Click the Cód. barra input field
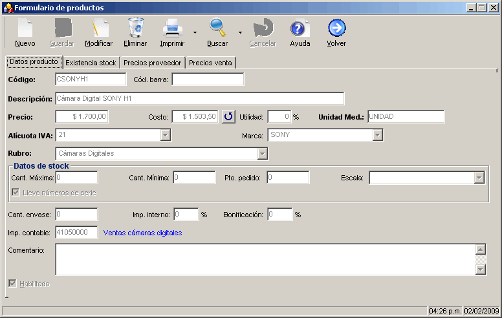502x318 pixels. pyautogui.click(x=208, y=79)
